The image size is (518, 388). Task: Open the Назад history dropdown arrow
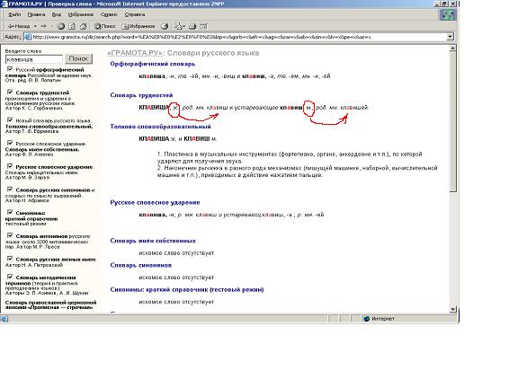click(x=35, y=26)
